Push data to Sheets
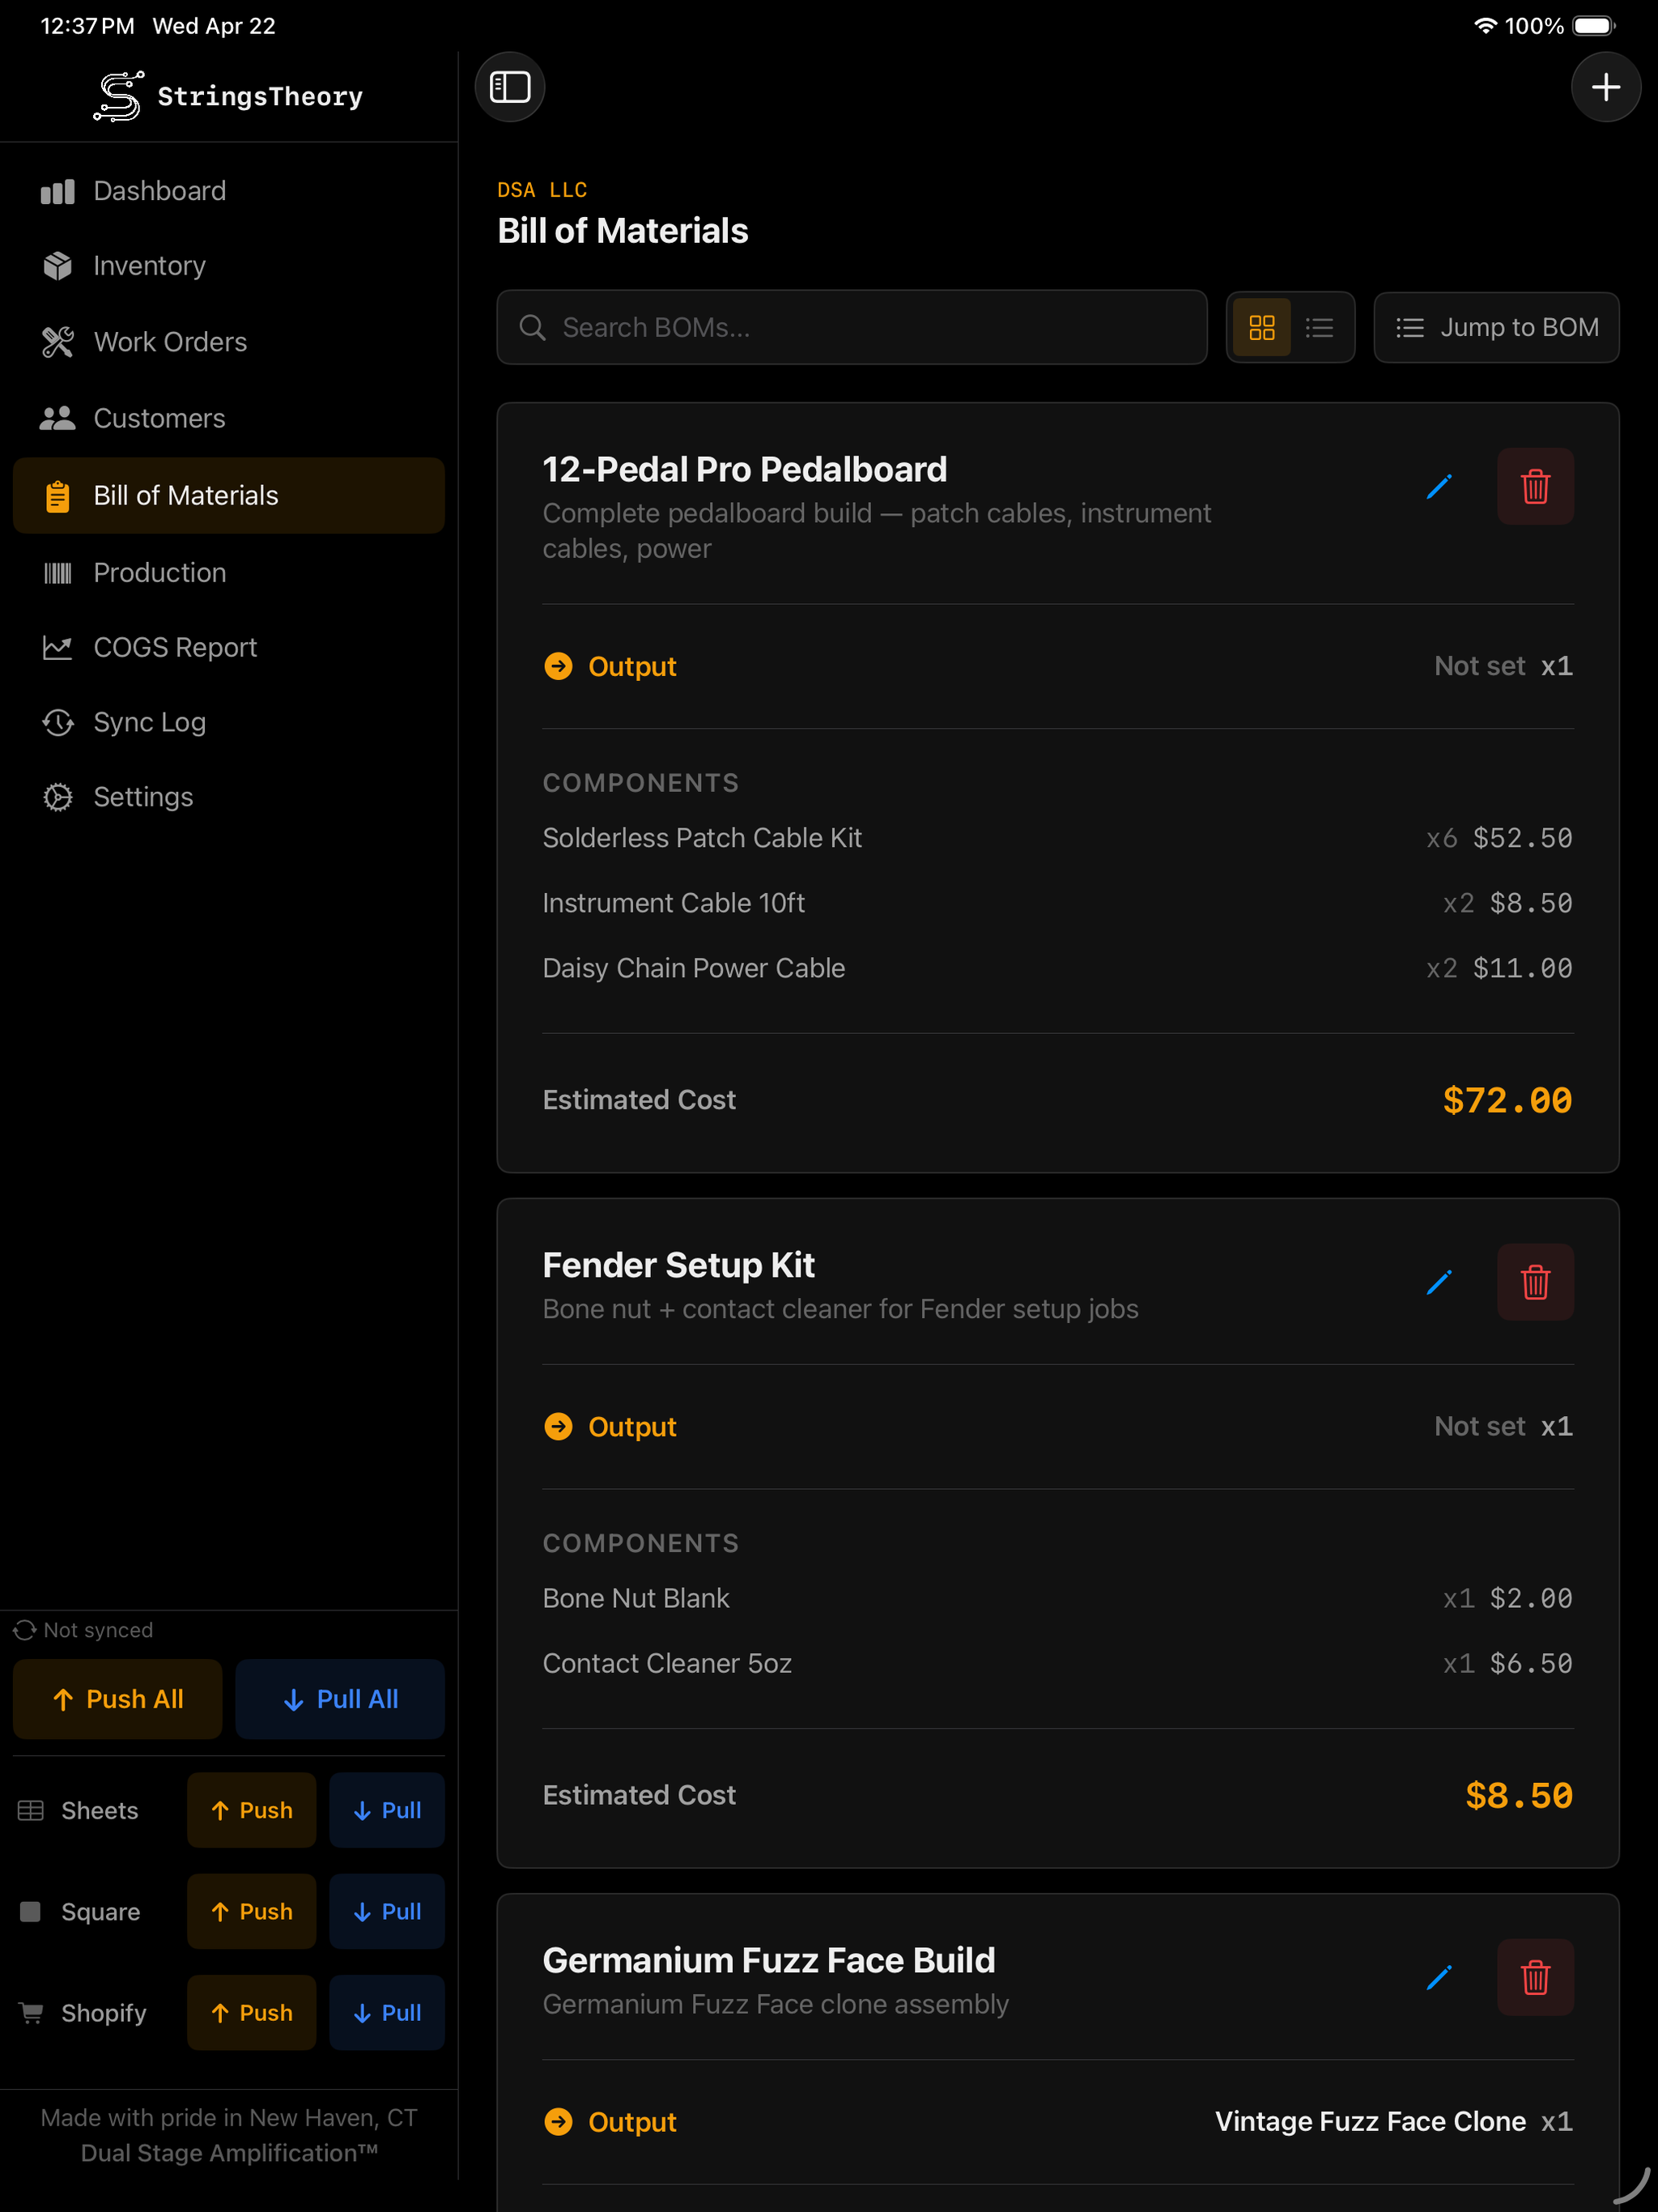 pyautogui.click(x=251, y=1810)
